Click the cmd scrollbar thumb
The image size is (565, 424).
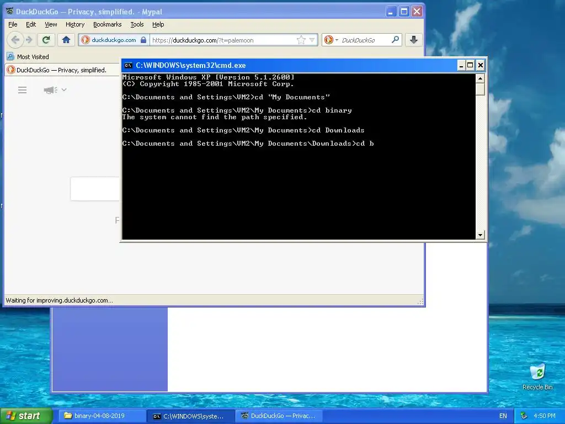point(480,89)
